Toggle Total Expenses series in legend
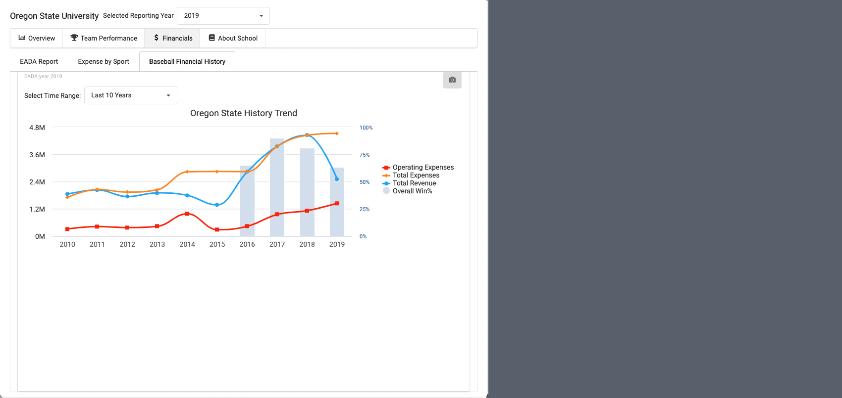842x398 pixels. tap(411, 176)
